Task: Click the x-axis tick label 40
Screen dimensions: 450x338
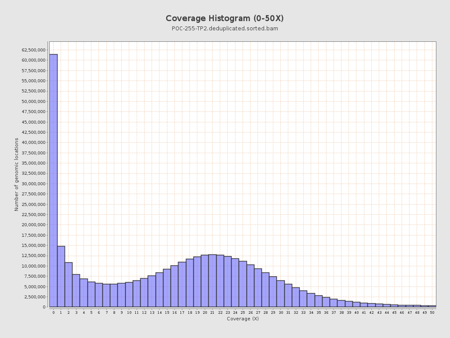Action: [356, 312]
